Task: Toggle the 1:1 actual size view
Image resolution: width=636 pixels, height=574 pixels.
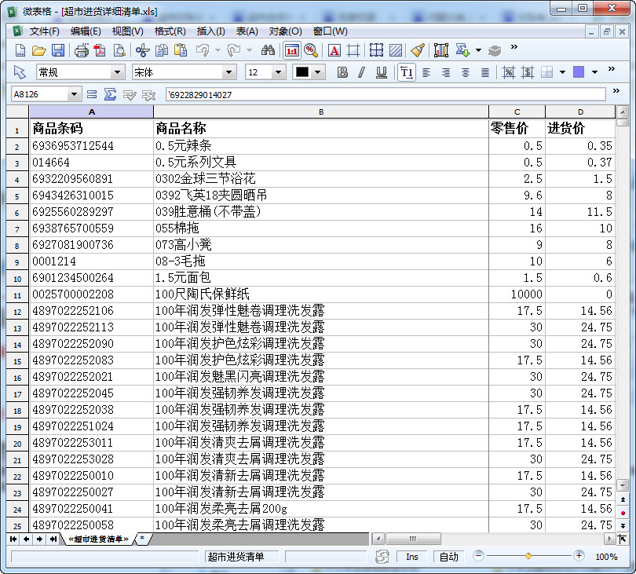Action: (x=291, y=51)
